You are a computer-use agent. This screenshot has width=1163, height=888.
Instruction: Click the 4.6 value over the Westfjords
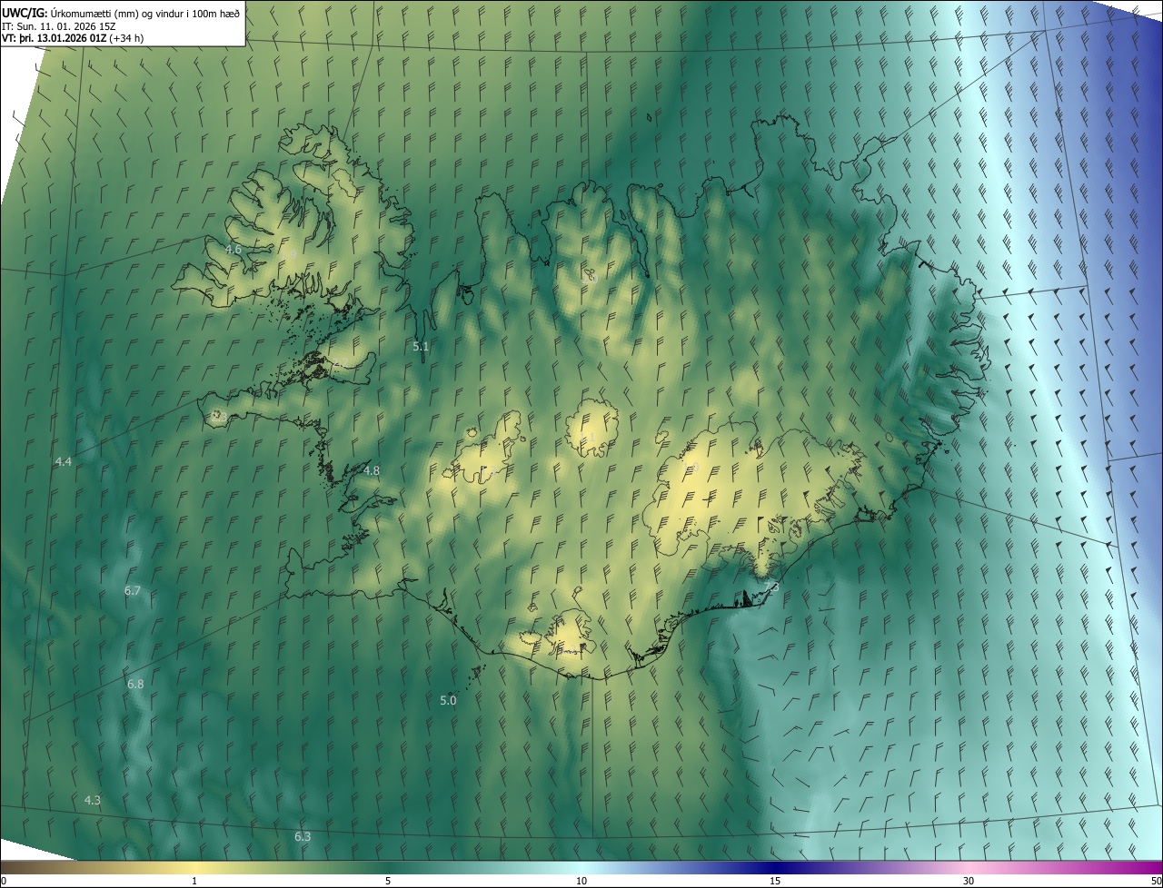click(x=234, y=249)
